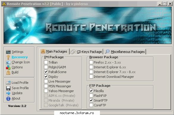Minimize the Remote Penetration window

coord(160,4)
